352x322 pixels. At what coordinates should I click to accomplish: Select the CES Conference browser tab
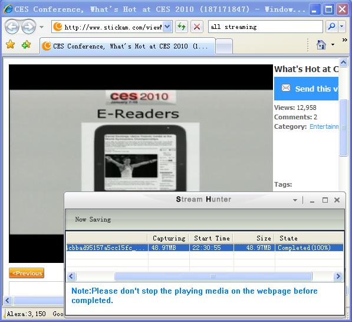127,46
